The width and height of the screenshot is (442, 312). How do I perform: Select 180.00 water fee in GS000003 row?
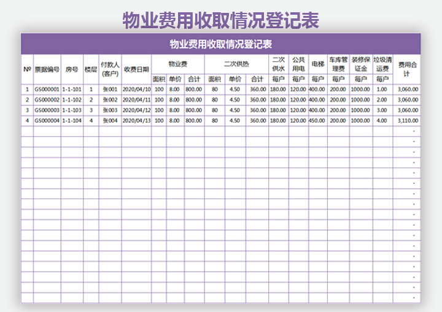coord(278,110)
